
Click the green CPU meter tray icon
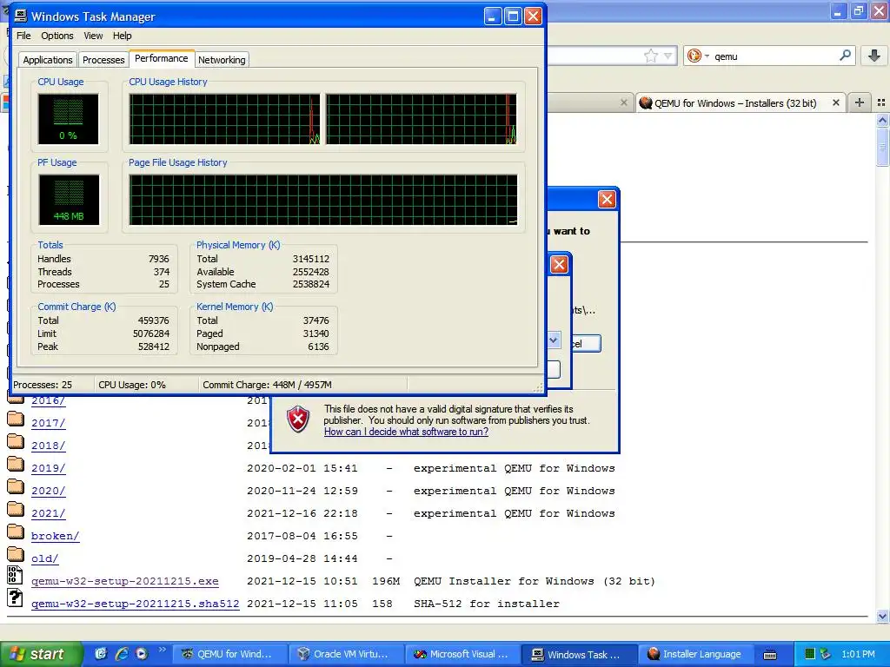(x=811, y=654)
